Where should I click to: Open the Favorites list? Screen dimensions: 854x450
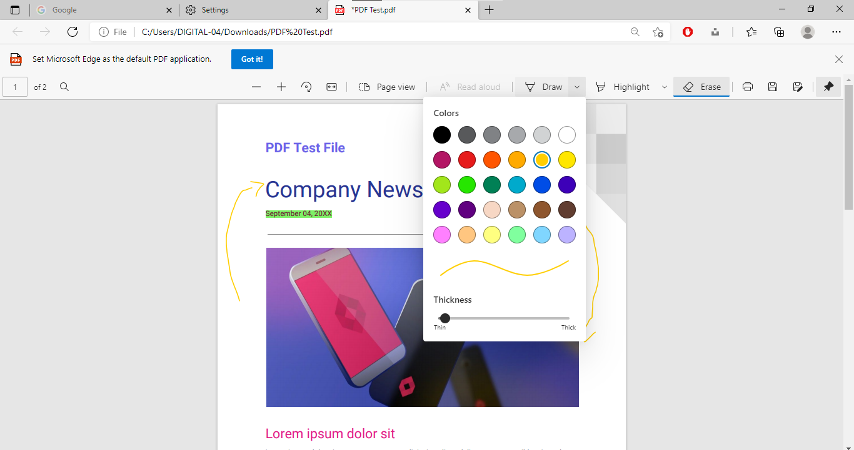coord(751,32)
